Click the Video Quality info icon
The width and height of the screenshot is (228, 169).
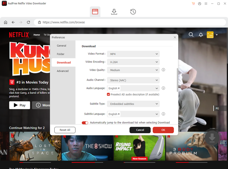tap(163, 70)
